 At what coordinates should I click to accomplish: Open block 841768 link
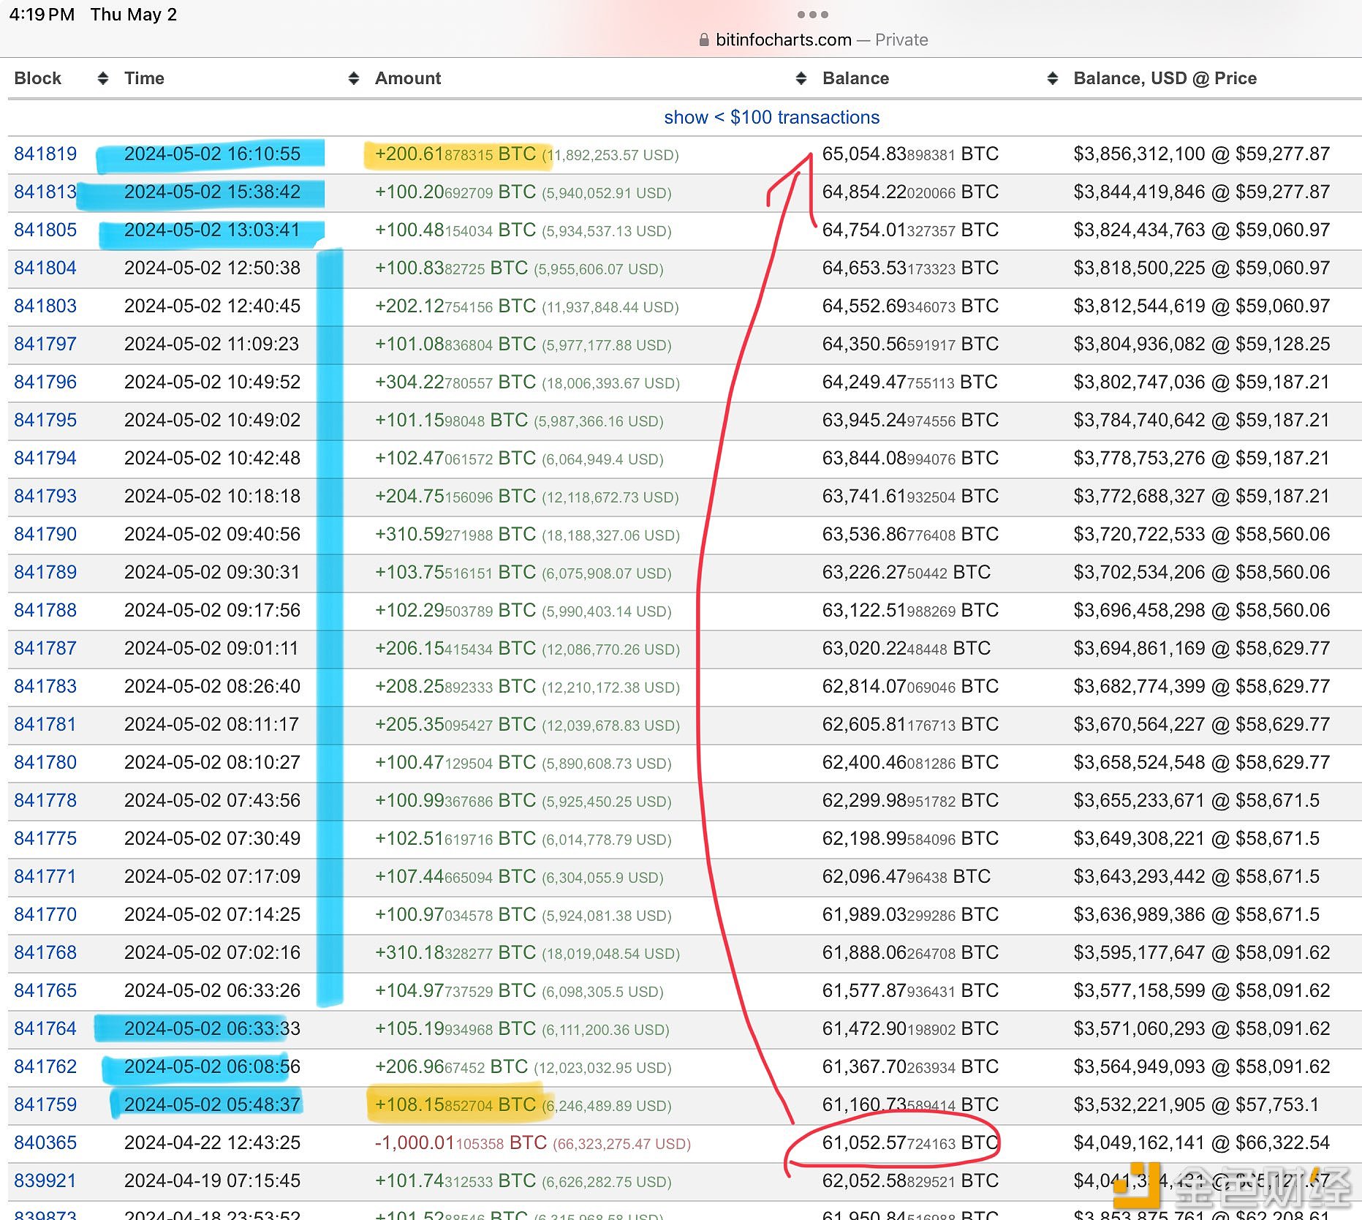[45, 952]
